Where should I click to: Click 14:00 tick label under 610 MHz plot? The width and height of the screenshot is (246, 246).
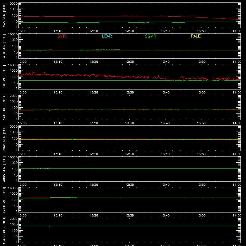pyautogui.click(x=237, y=93)
